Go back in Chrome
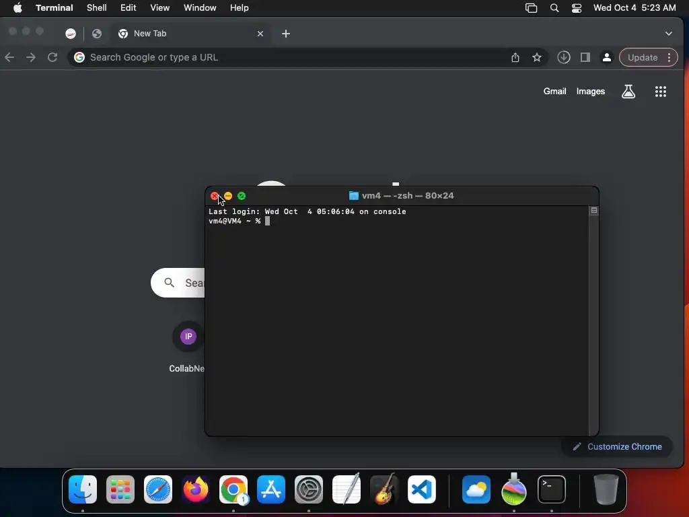This screenshot has width=689, height=517. pos(9,57)
